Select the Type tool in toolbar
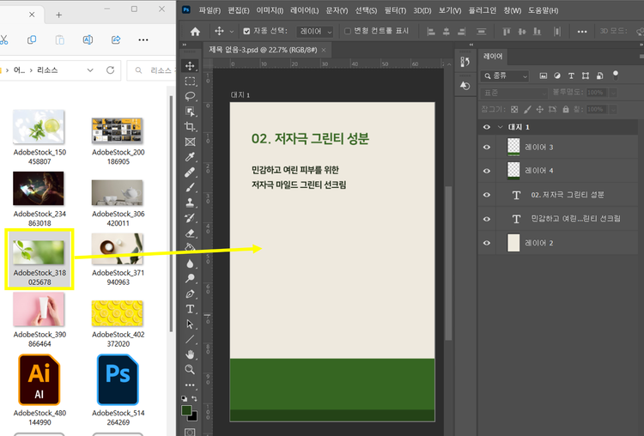Image resolution: width=644 pixels, height=436 pixels. pos(190,309)
